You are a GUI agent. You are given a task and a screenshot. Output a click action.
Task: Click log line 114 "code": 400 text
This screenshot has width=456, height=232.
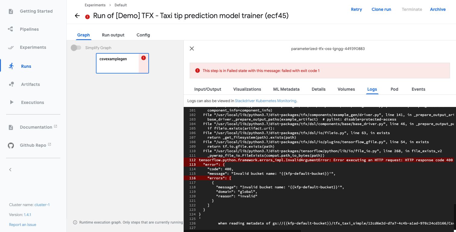220,169
